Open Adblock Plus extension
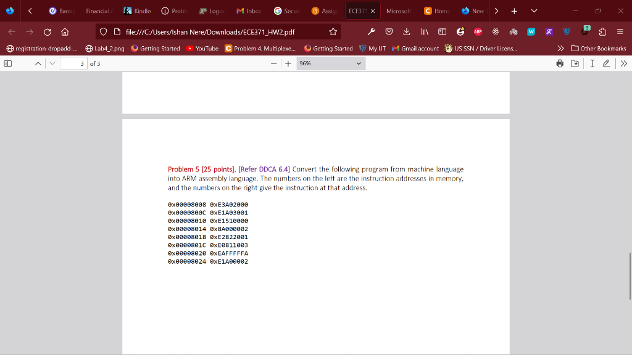 tap(478, 31)
